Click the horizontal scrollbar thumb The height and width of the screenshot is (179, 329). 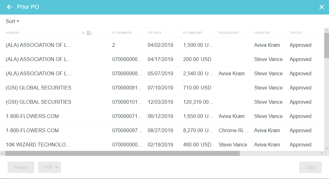122,153
